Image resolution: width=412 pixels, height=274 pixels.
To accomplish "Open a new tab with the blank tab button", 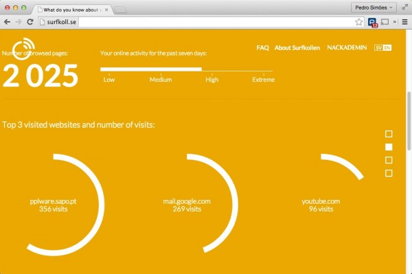I will click(120, 10).
